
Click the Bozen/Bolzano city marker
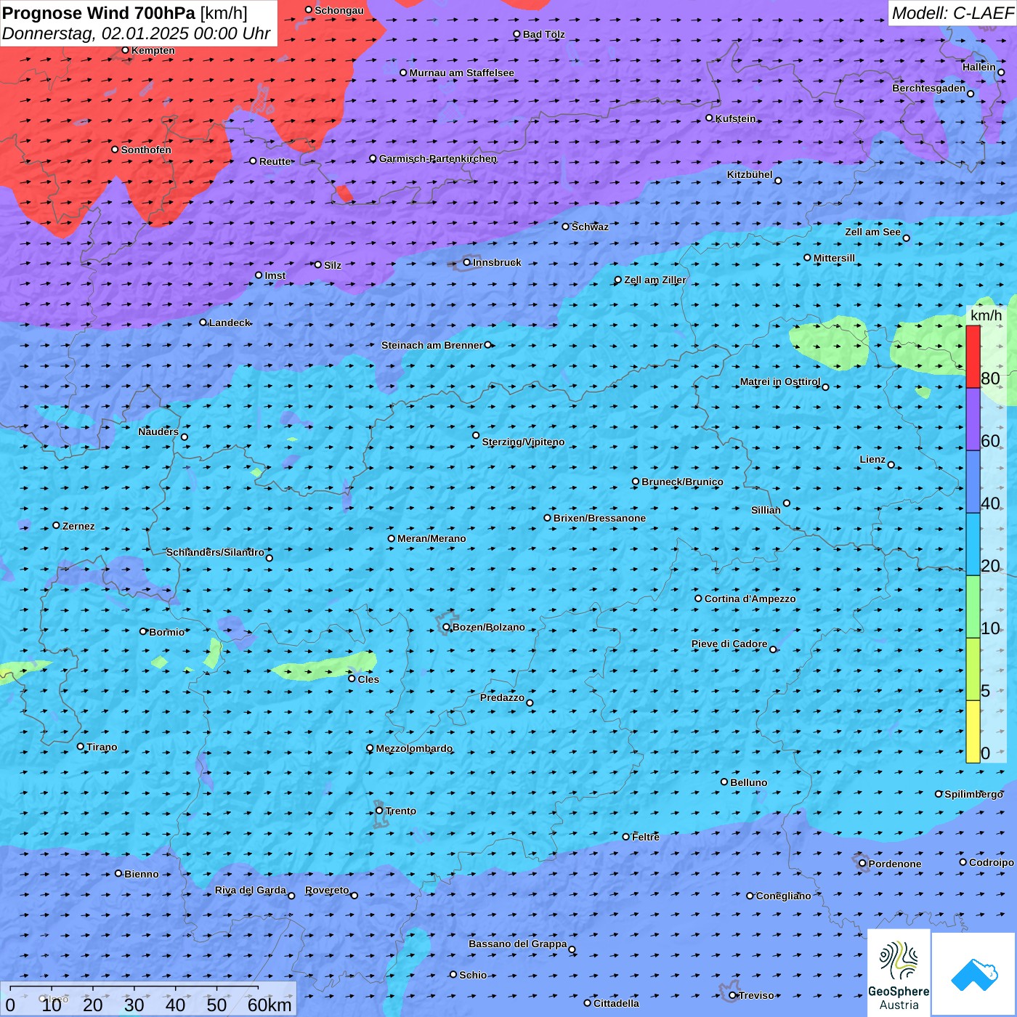click(x=447, y=627)
